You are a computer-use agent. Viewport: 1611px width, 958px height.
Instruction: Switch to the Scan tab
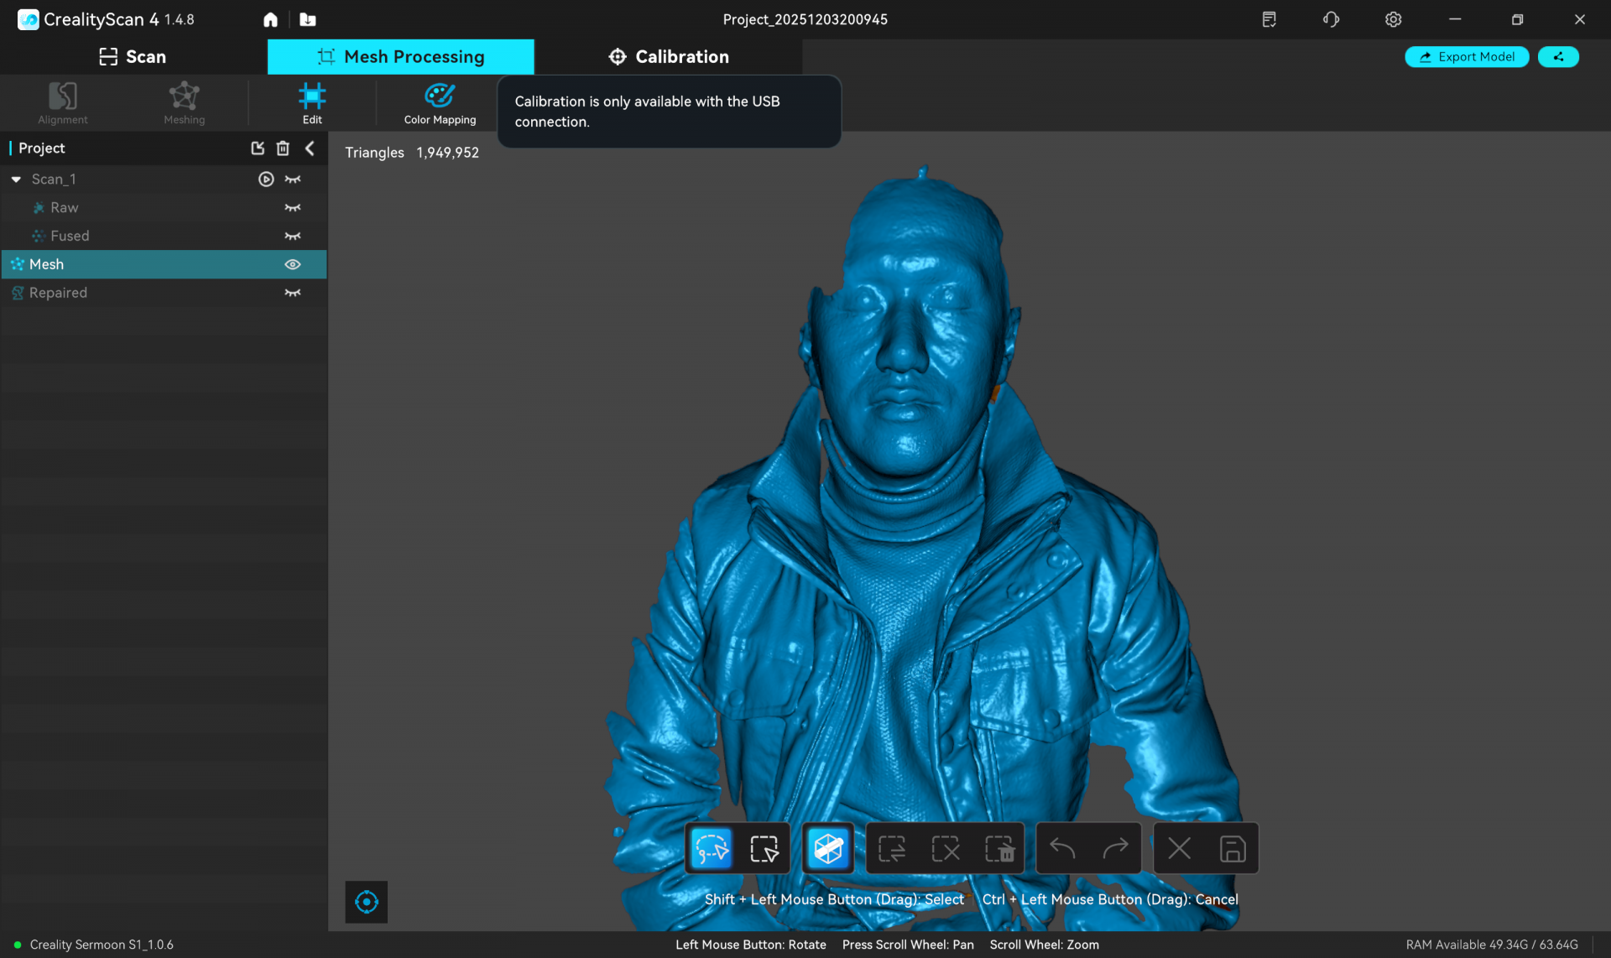pyautogui.click(x=133, y=57)
